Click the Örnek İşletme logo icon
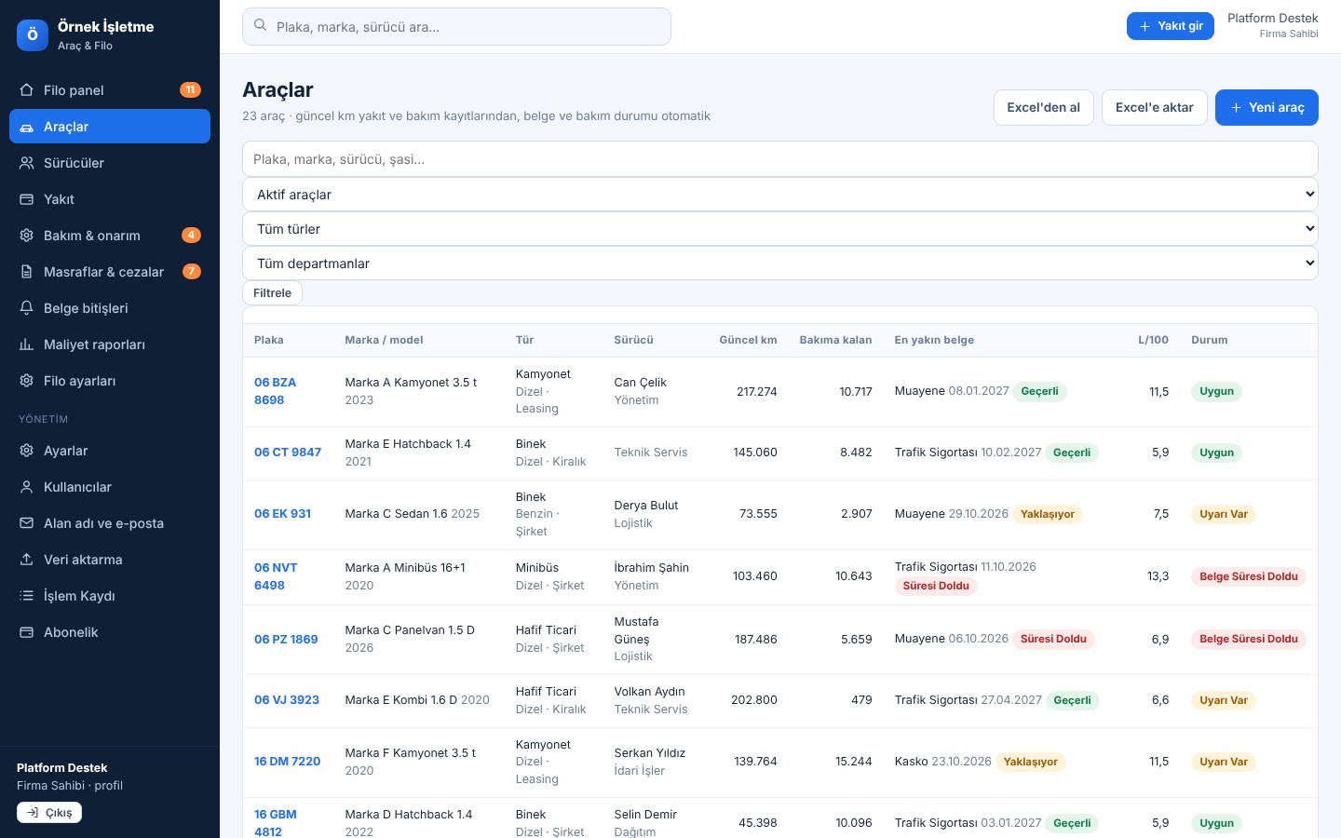This screenshot has width=1341, height=838. (x=33, y=35)
